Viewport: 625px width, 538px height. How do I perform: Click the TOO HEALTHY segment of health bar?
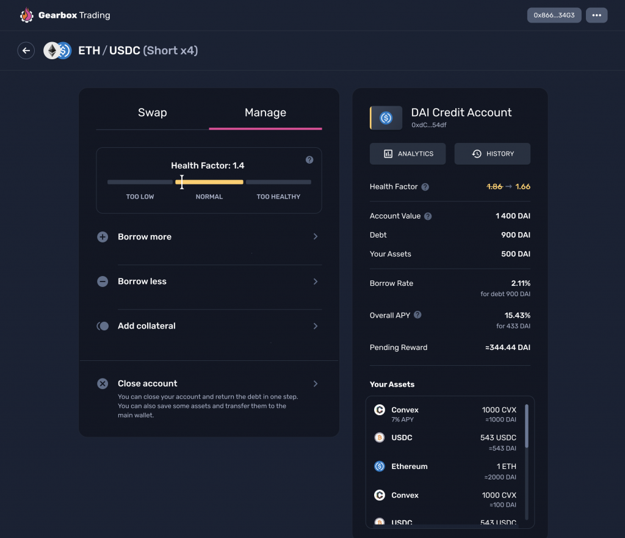(x=278, y=182)
